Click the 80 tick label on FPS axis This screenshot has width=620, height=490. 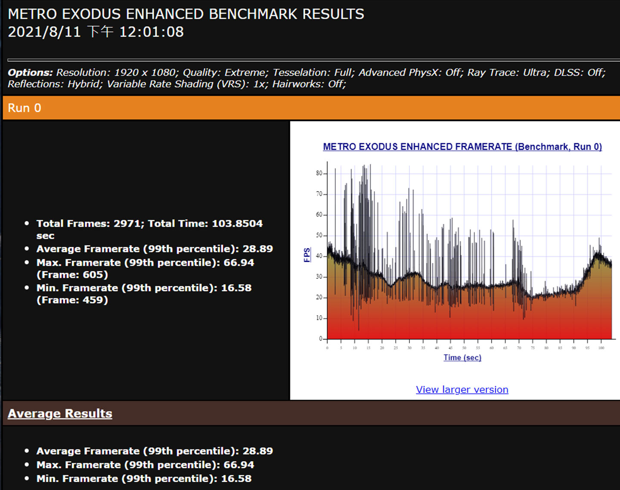[319, 173]
